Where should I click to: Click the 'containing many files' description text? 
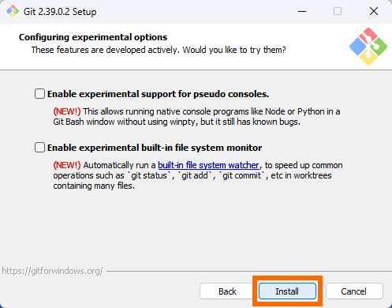(94, 186)
